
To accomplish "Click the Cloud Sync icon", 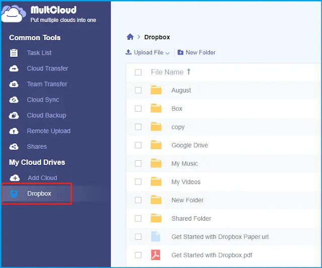I will tap(14, 100).
